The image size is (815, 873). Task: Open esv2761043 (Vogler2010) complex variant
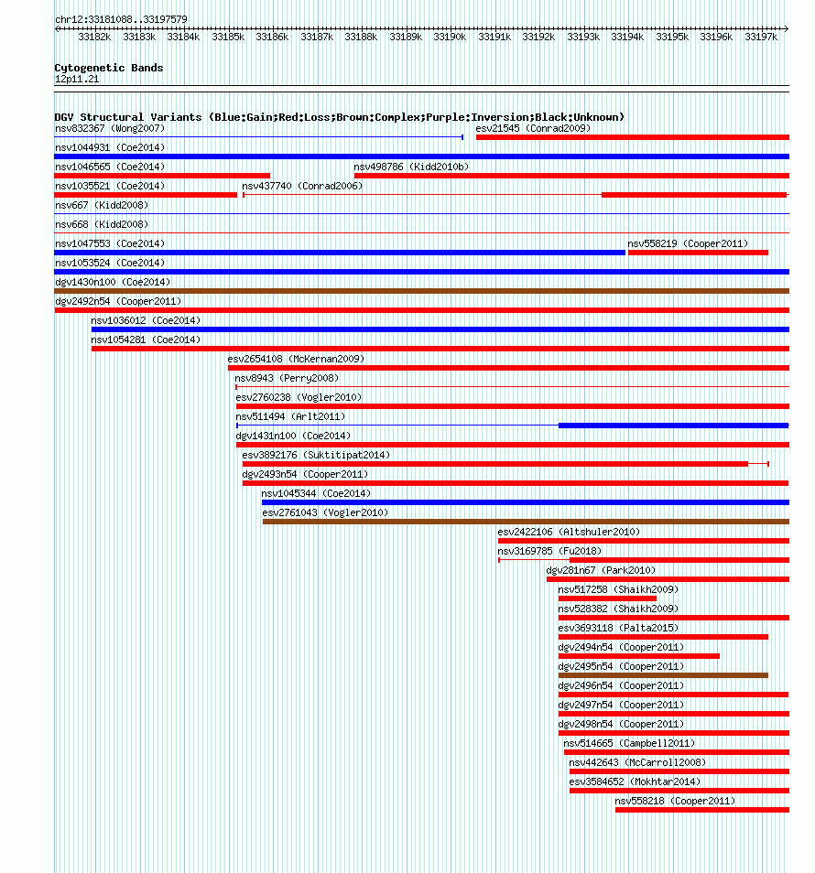[325, 512]
